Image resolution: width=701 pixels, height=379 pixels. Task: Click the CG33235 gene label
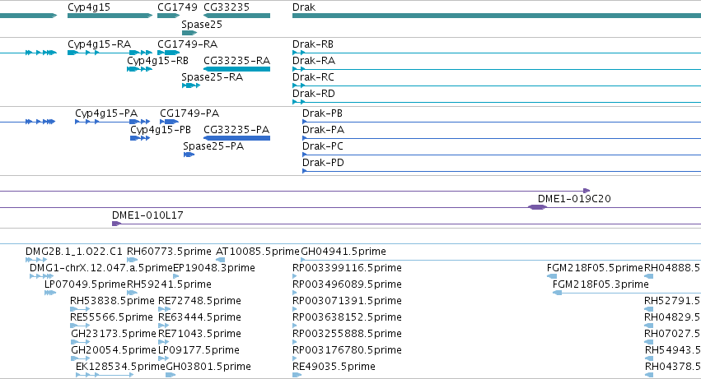227,7
